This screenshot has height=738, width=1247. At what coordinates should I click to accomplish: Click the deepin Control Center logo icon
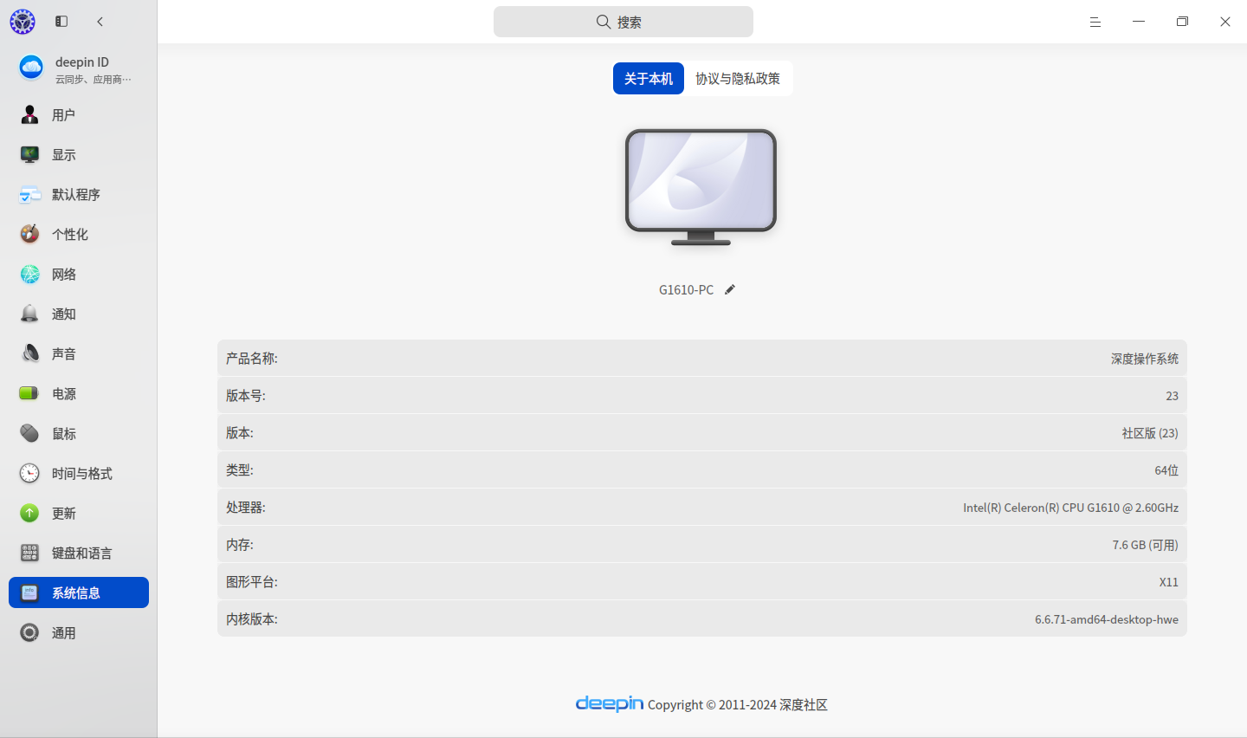pos(23,22)
